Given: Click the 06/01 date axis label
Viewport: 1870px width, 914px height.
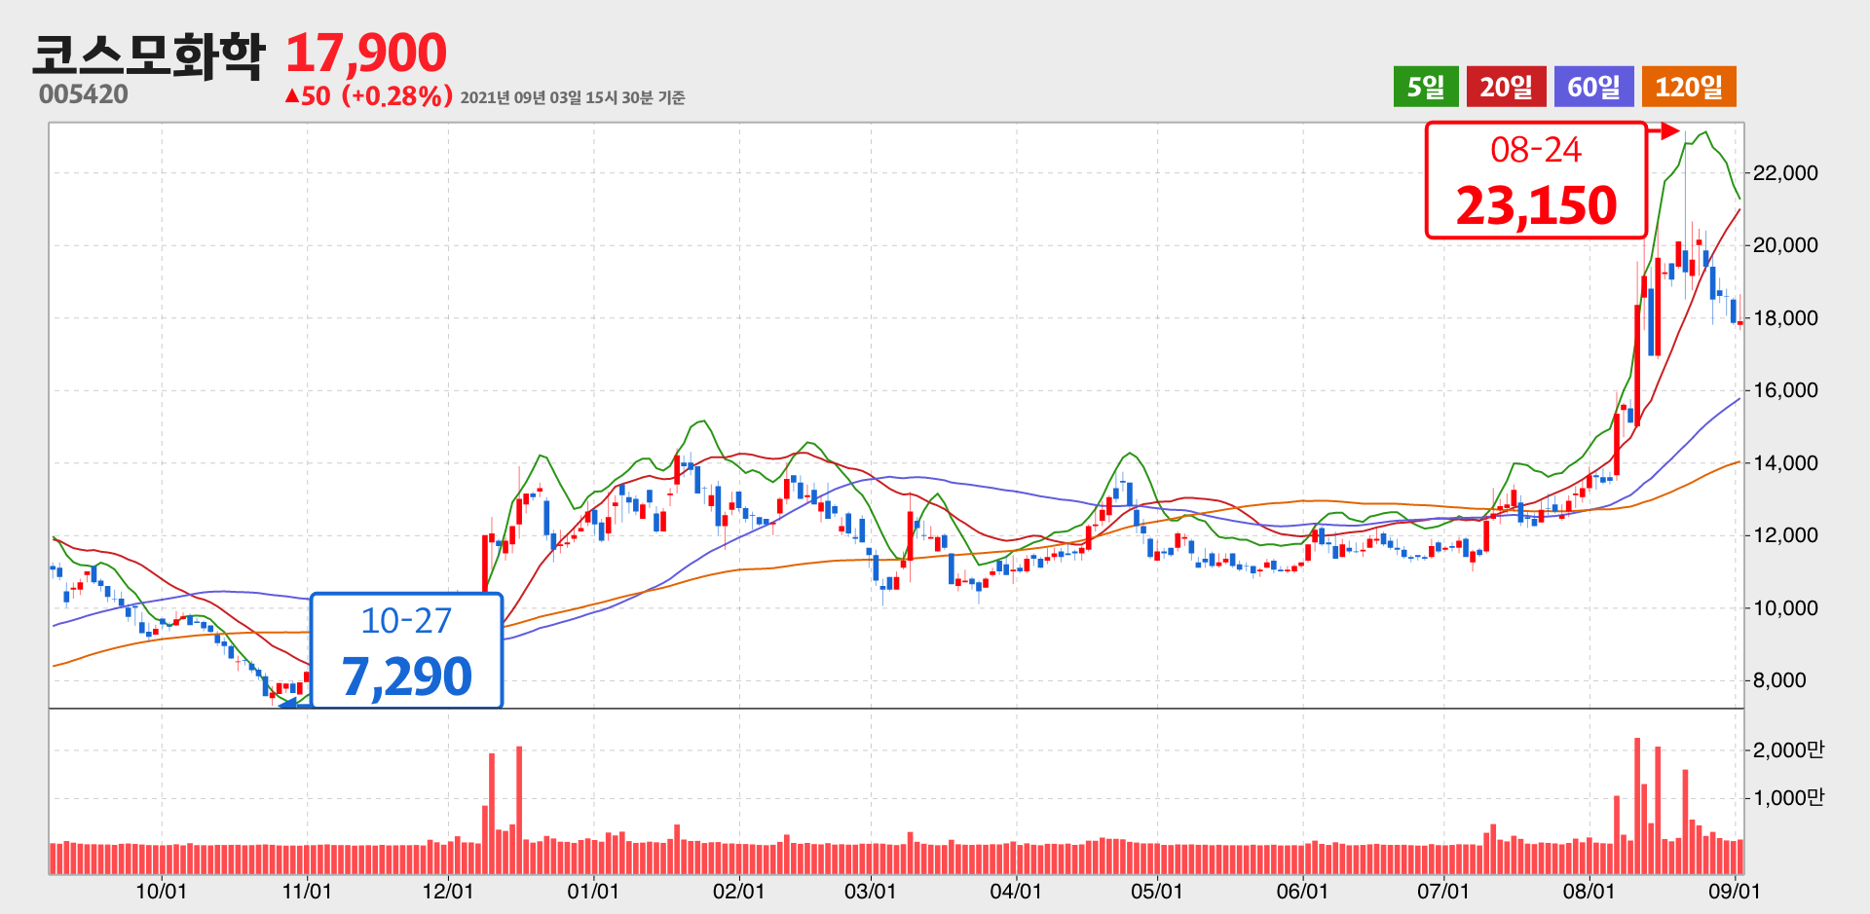Looking at the screenshot, I should (x=1302, y=892).
